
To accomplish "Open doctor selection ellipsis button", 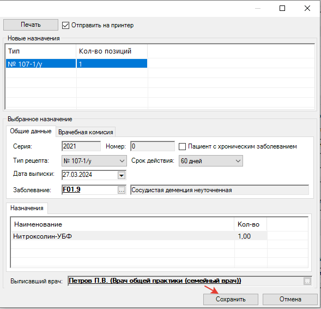I will point(307,281).
